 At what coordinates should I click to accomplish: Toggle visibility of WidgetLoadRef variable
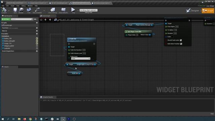pyautogui.click(x=37, y=46)
